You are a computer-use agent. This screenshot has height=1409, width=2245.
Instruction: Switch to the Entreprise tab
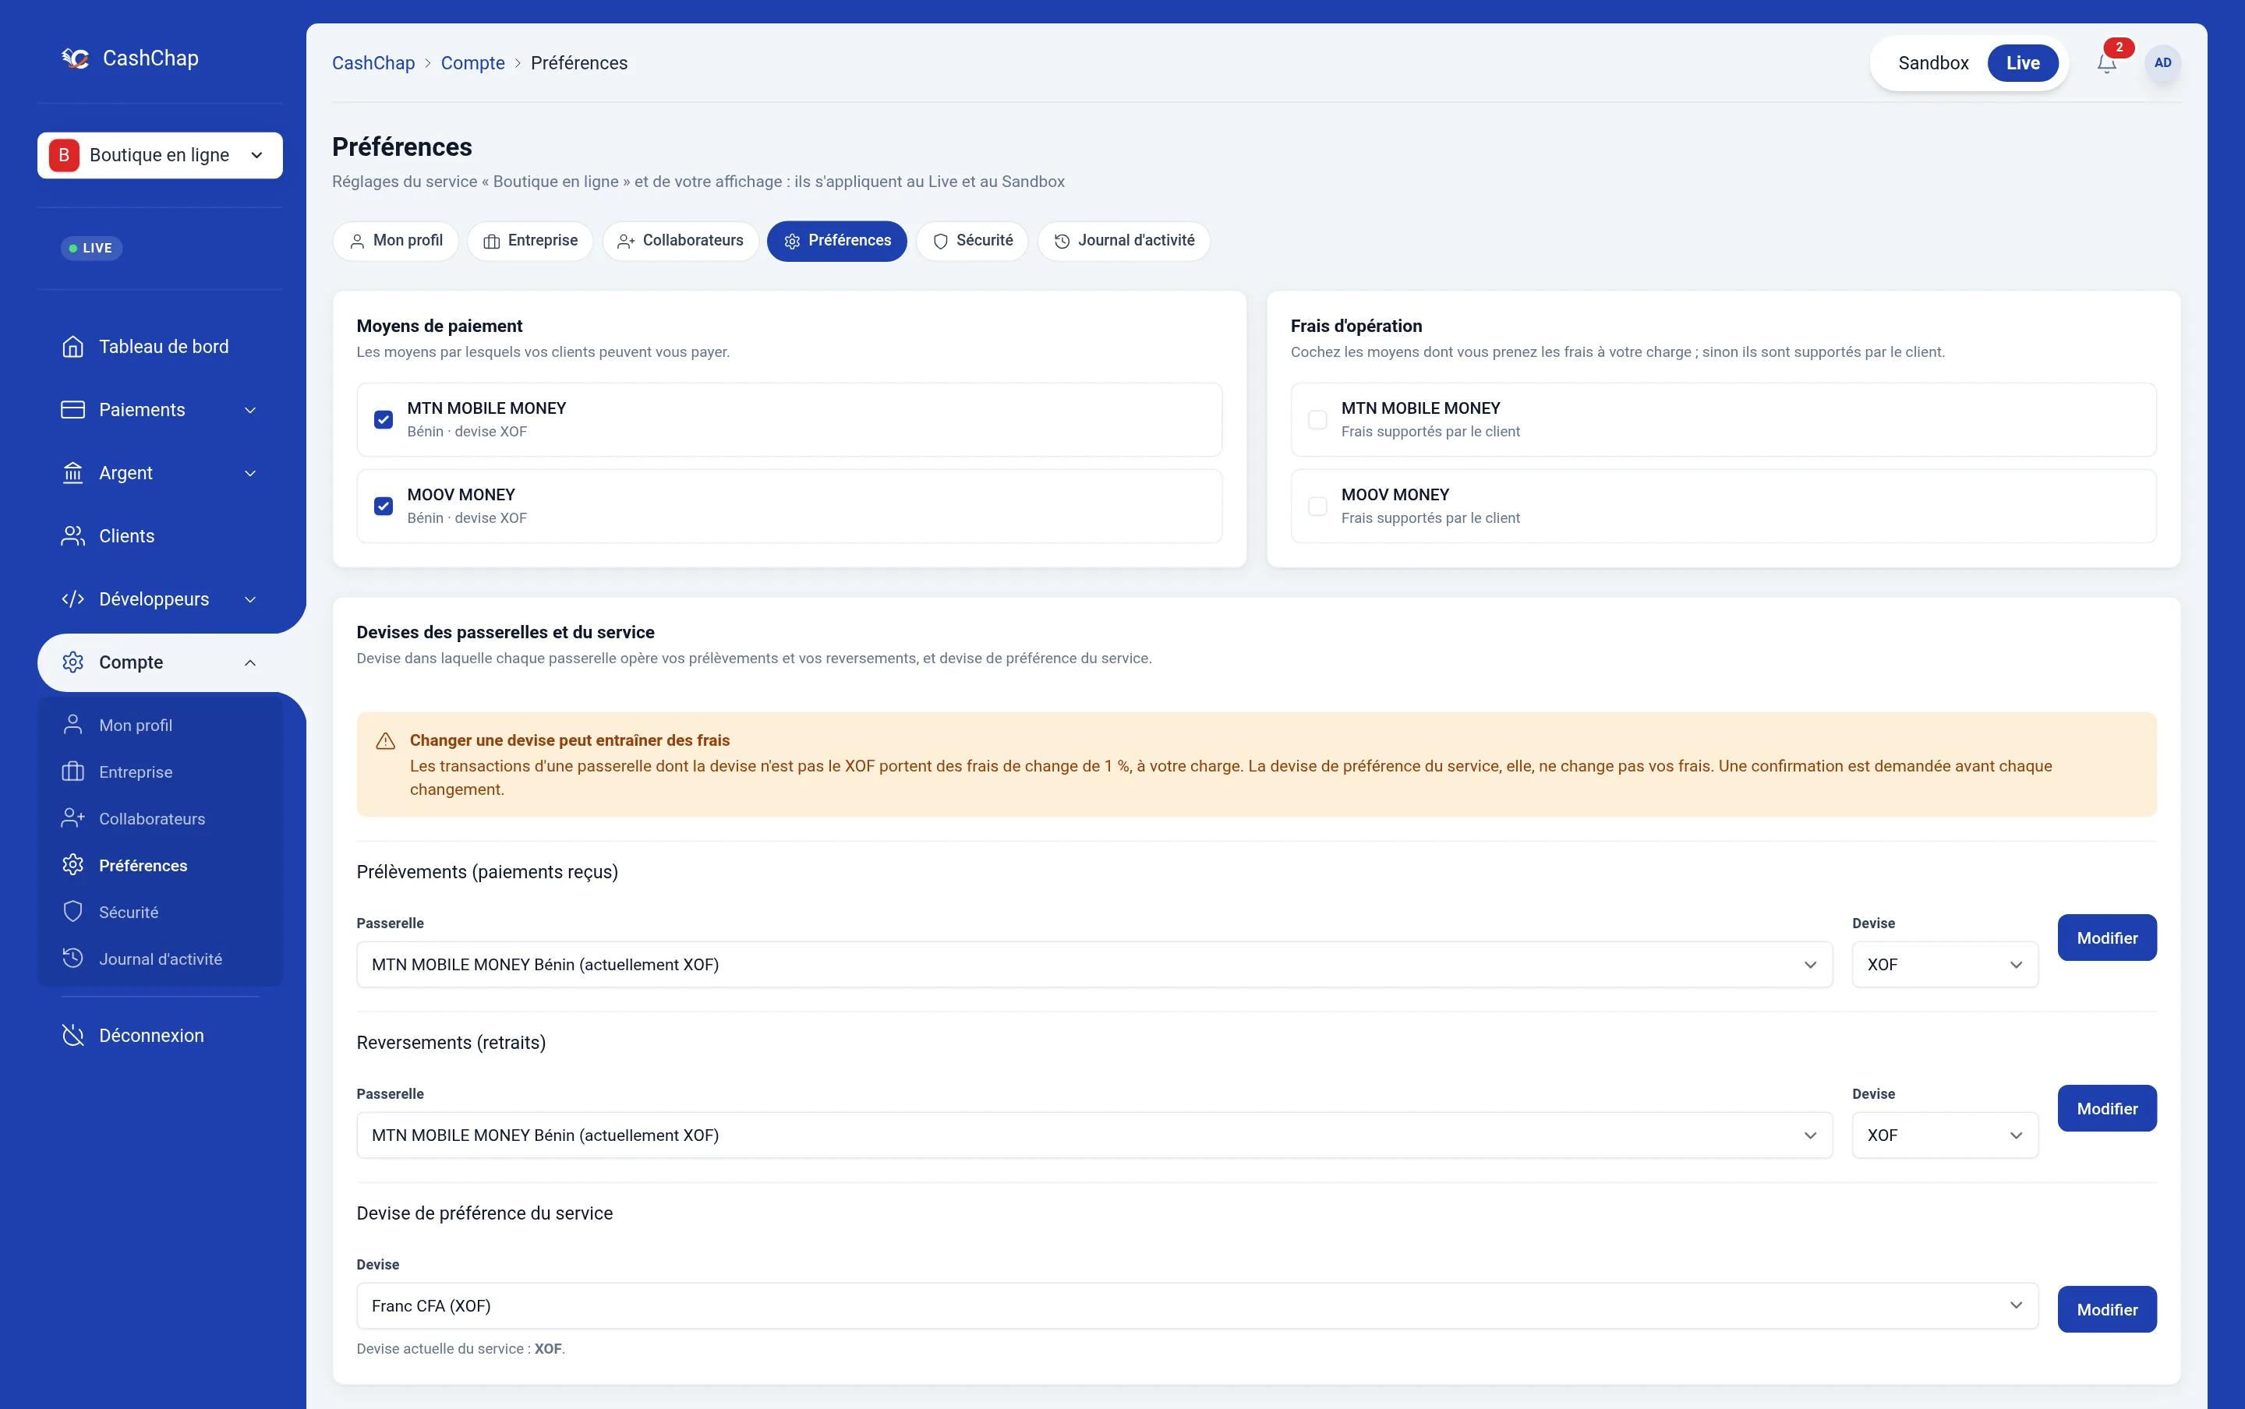pyautogui.click(x=530, y=241)
